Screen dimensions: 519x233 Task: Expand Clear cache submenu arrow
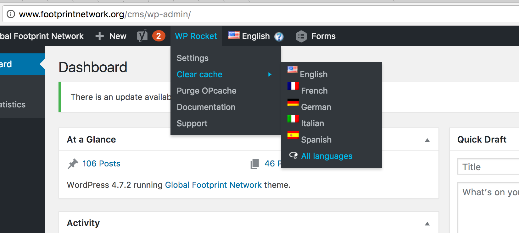(x=270, y=74)
